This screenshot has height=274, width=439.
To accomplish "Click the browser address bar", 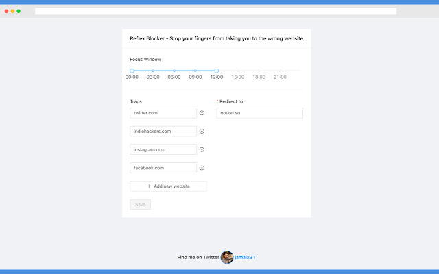I will [215, 11].
